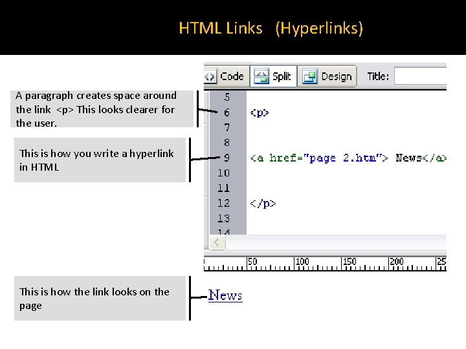Click line number 13 in gutter
466x349 pixels.
coord(223,218)
